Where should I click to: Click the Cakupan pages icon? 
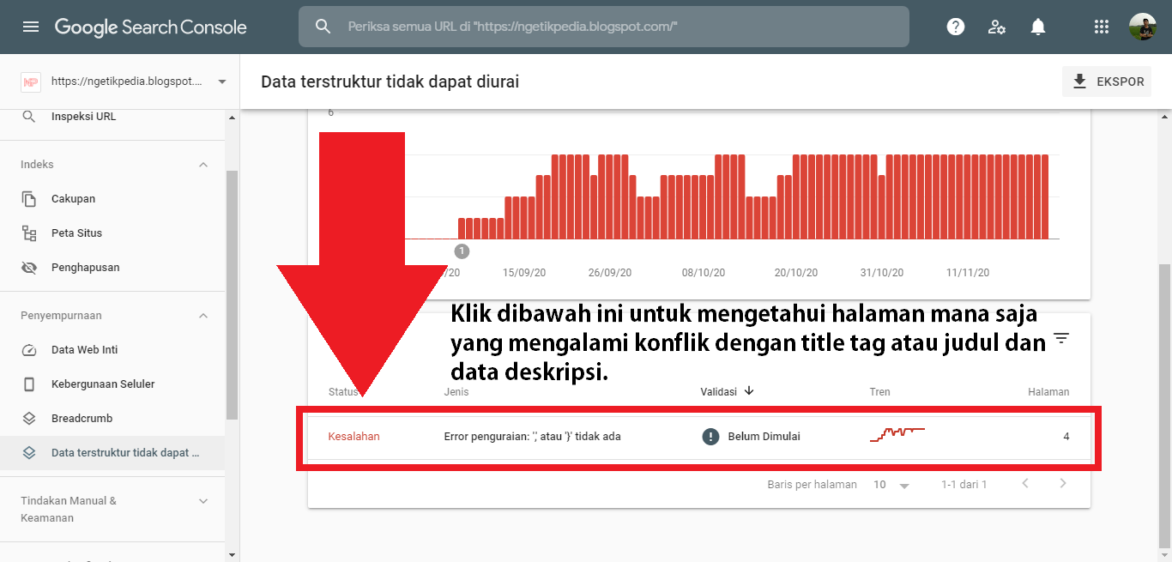click(29, 199)
